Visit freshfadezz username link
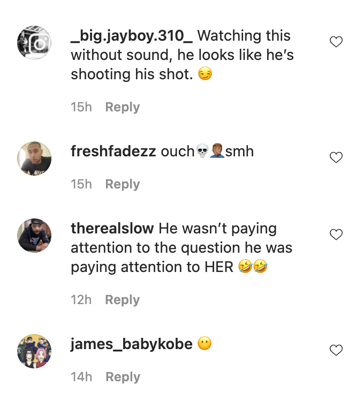 [113, 152]
